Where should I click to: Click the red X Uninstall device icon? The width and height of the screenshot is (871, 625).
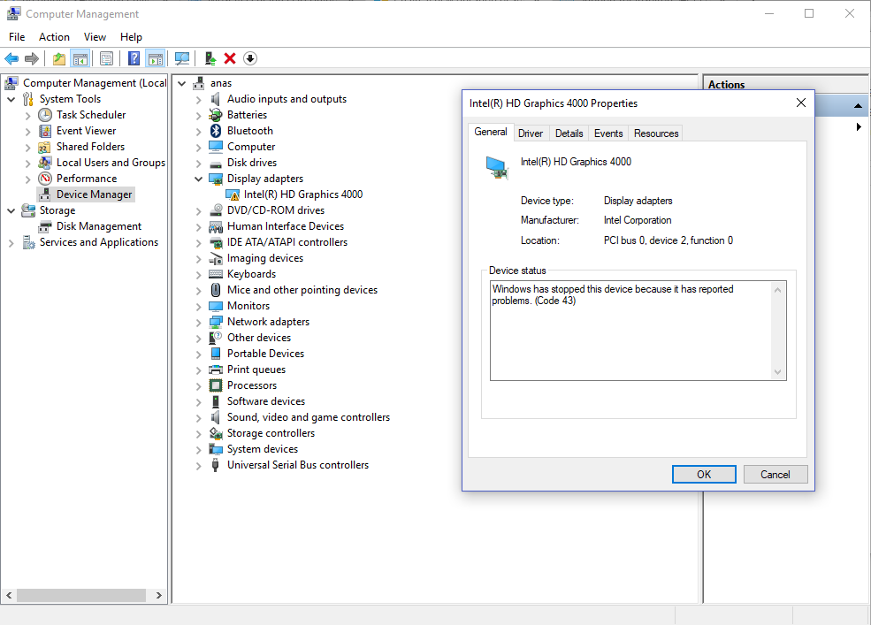pos(230,58)
